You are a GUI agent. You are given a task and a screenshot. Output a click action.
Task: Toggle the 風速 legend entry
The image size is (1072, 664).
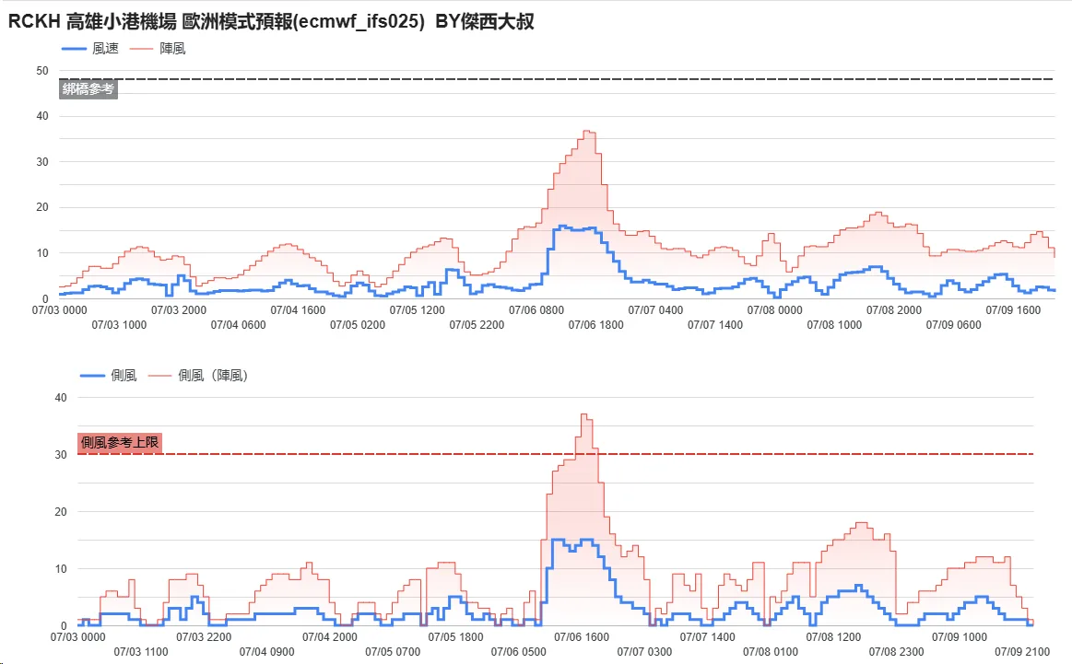point(89,49)
